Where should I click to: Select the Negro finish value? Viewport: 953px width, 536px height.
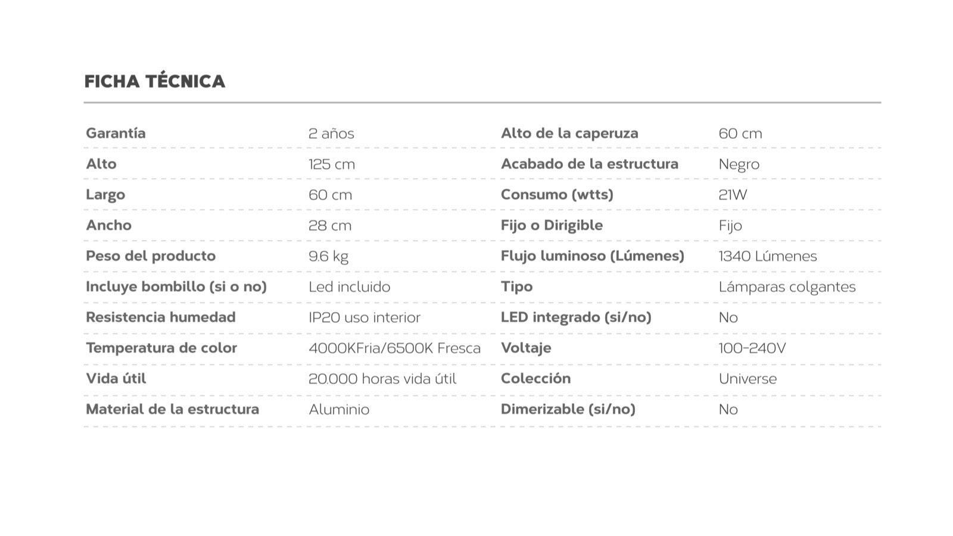(739, 164)
